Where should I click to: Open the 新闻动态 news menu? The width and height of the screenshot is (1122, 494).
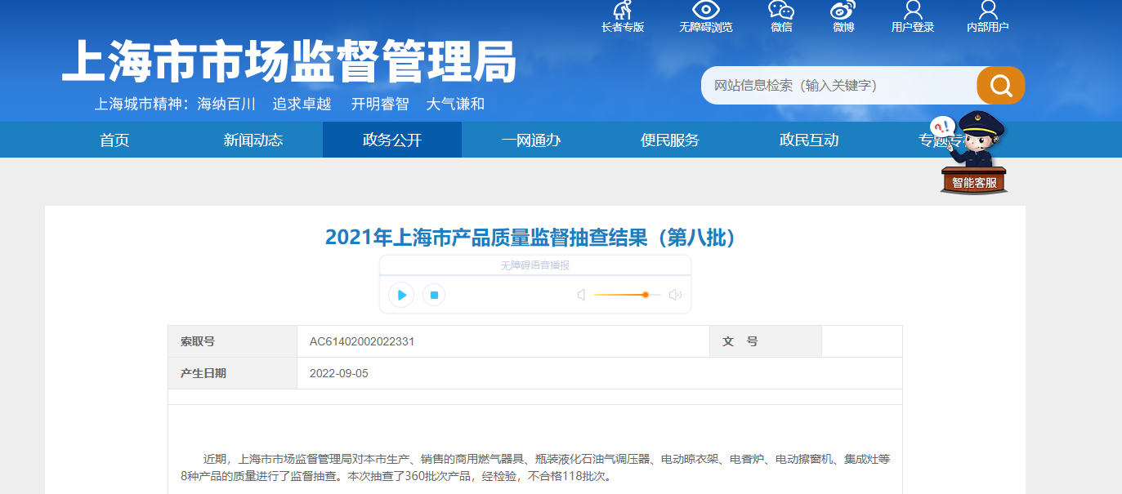point(253,140)
